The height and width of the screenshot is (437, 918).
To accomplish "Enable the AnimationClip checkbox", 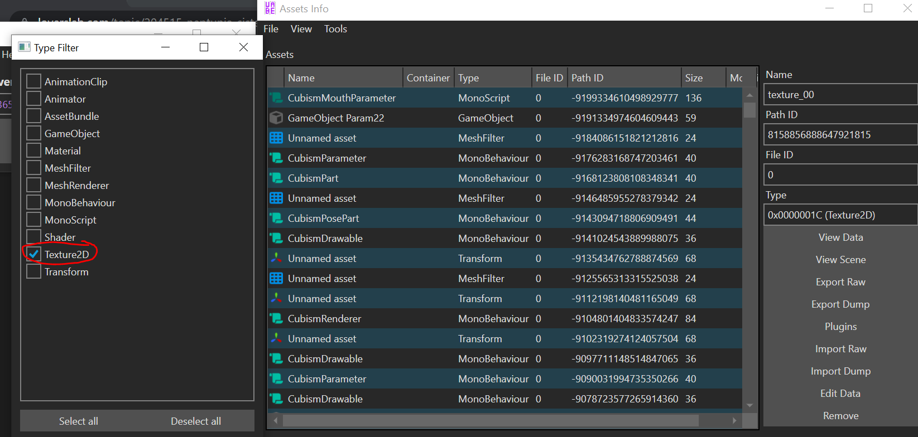I will click(34, 82).
